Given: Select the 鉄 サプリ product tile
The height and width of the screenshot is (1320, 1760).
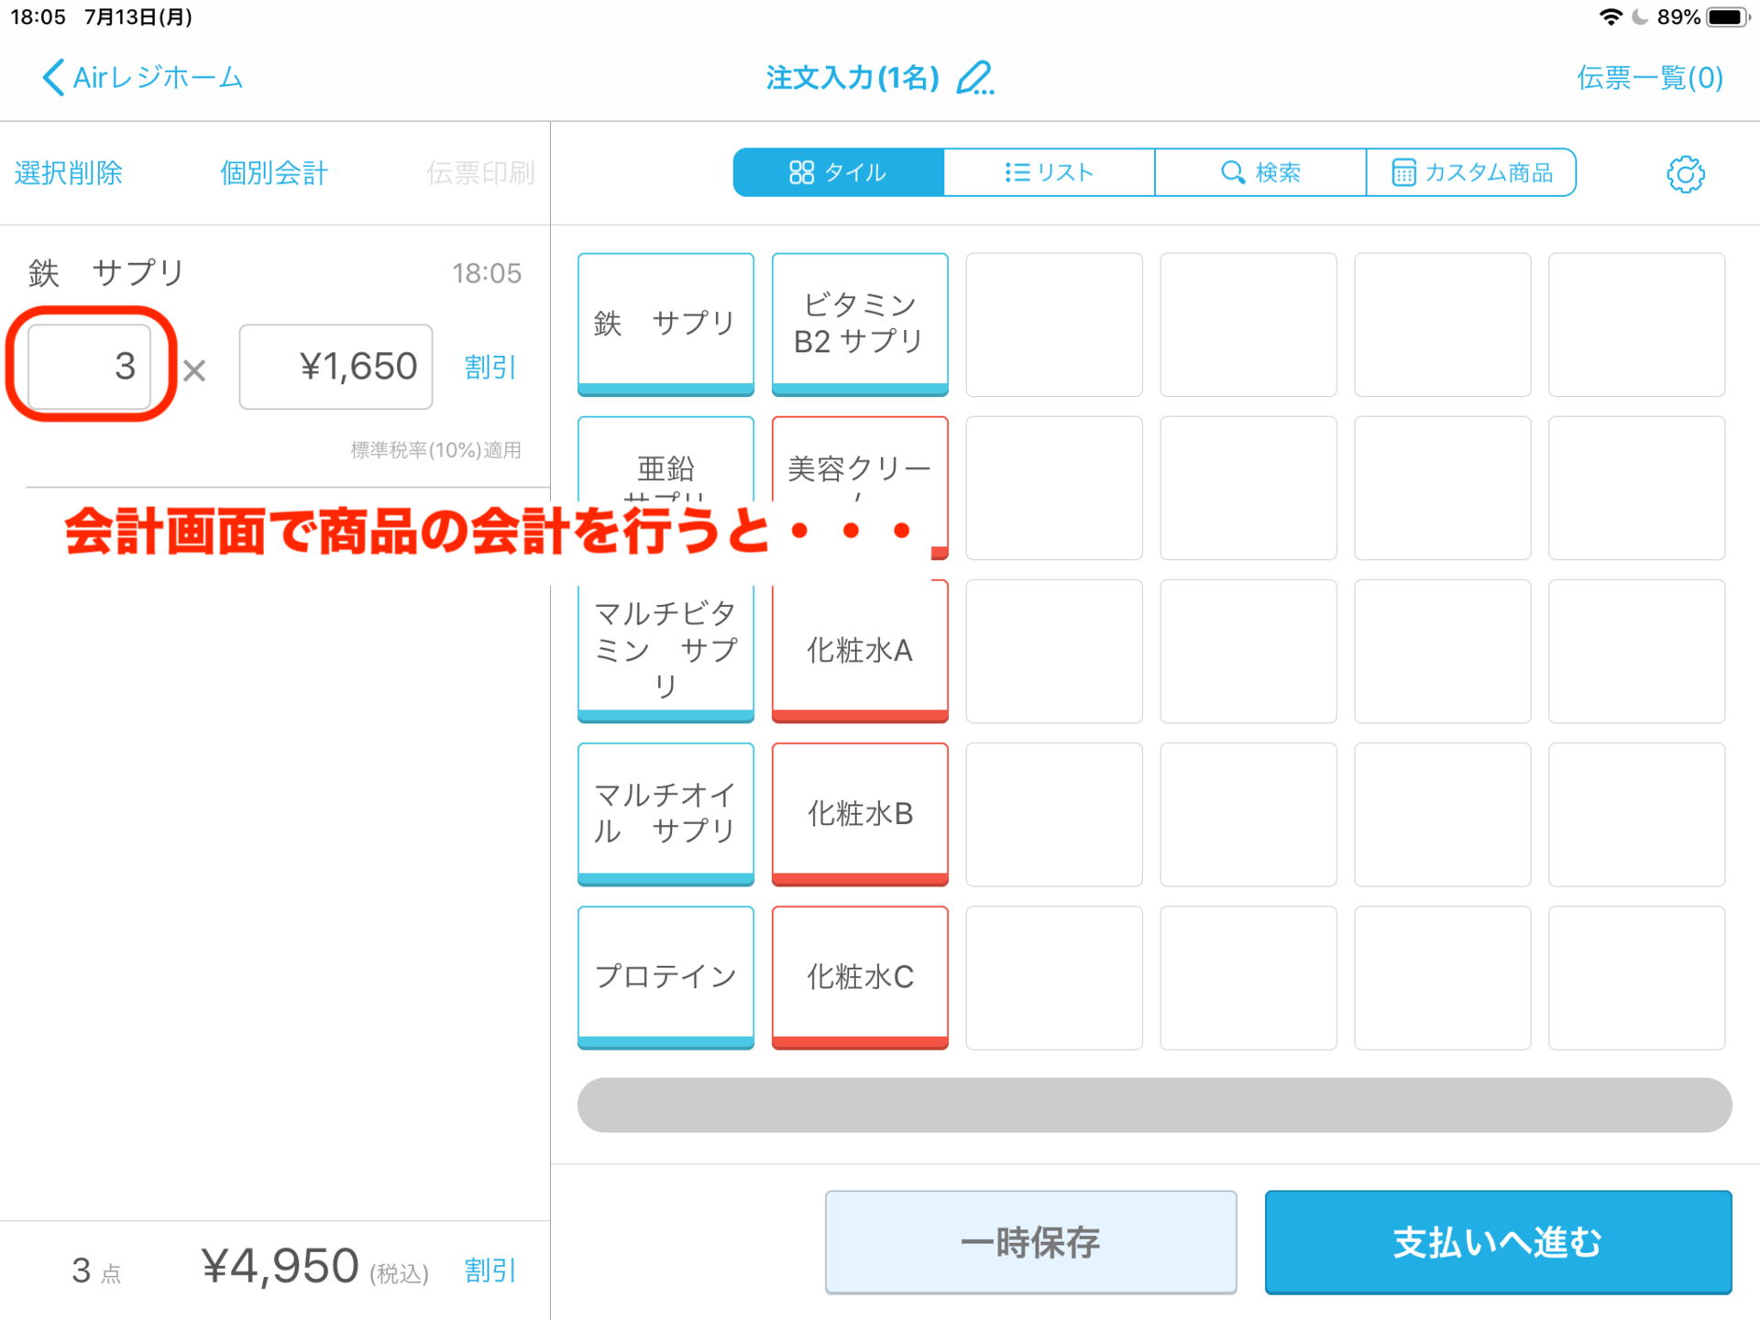Looking at the screenshot, I should (665, 324).
